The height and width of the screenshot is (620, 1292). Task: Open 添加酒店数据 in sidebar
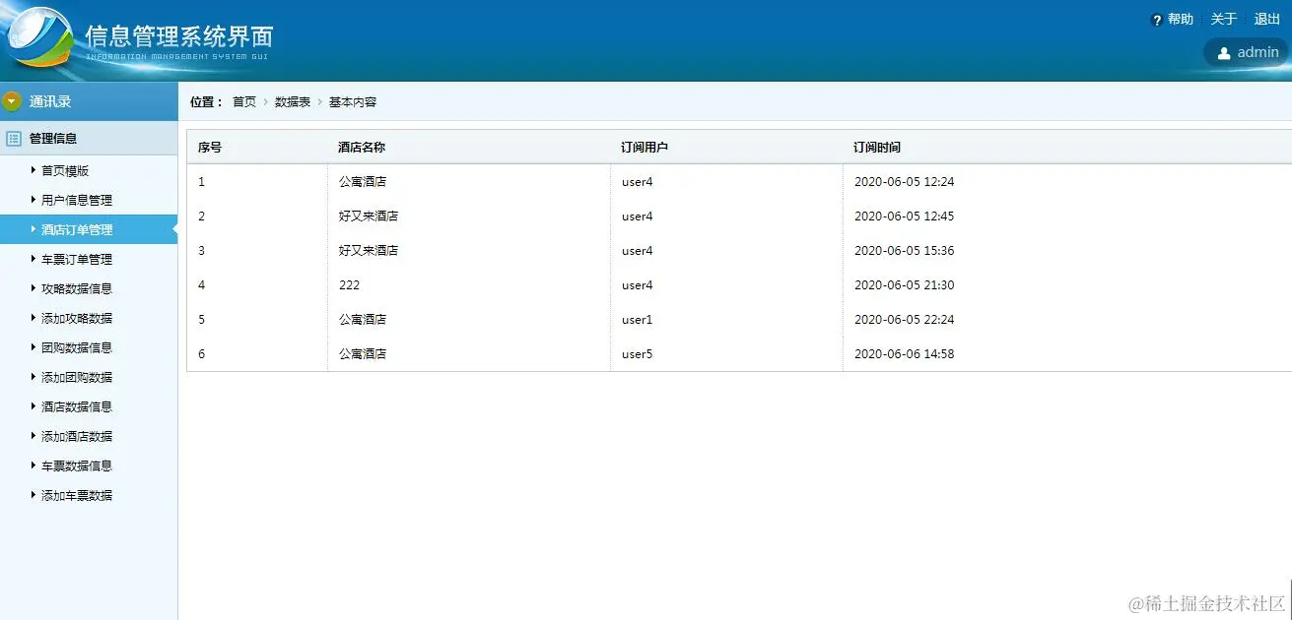(77, 437)
